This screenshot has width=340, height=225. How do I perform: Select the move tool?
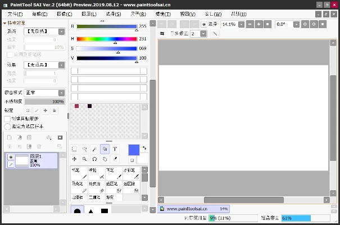75,159
